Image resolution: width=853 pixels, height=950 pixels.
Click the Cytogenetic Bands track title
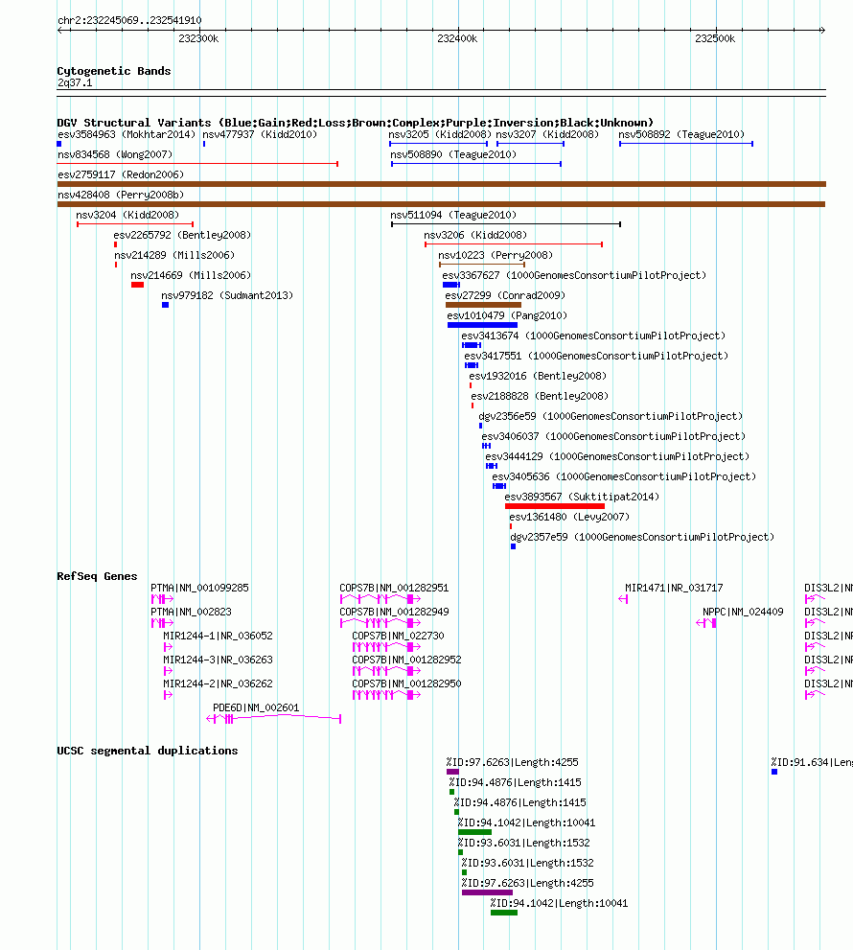114,71
